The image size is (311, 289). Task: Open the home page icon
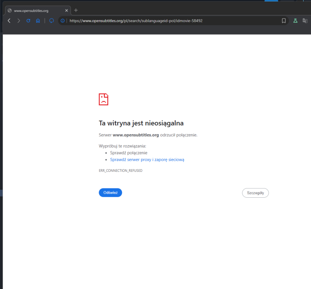point(38,21)
